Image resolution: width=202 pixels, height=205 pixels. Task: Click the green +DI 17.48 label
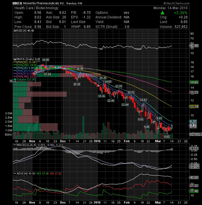(x=42, y=174)
